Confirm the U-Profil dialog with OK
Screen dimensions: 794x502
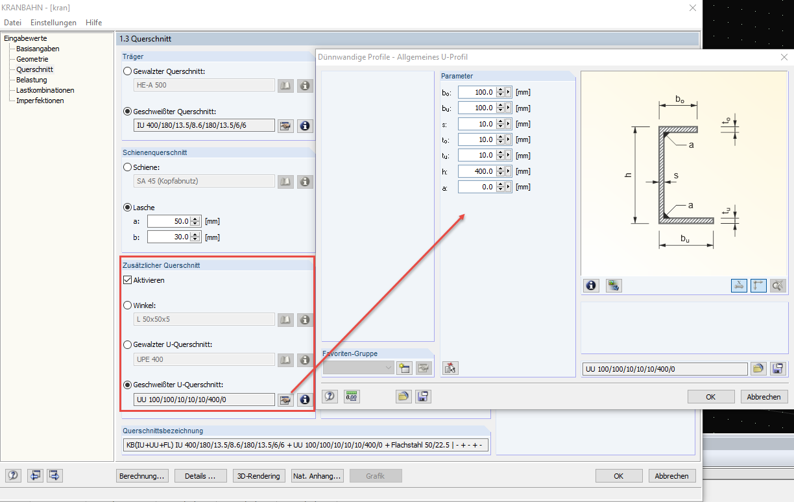point(711,397)
